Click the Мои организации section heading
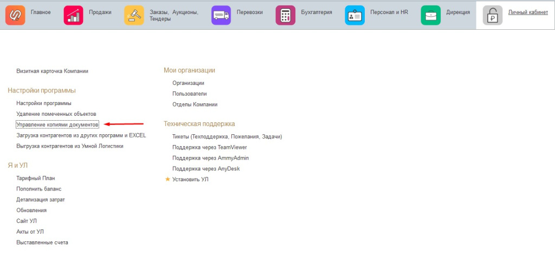Viewport: 555px width, 276px height. point(189,70)
